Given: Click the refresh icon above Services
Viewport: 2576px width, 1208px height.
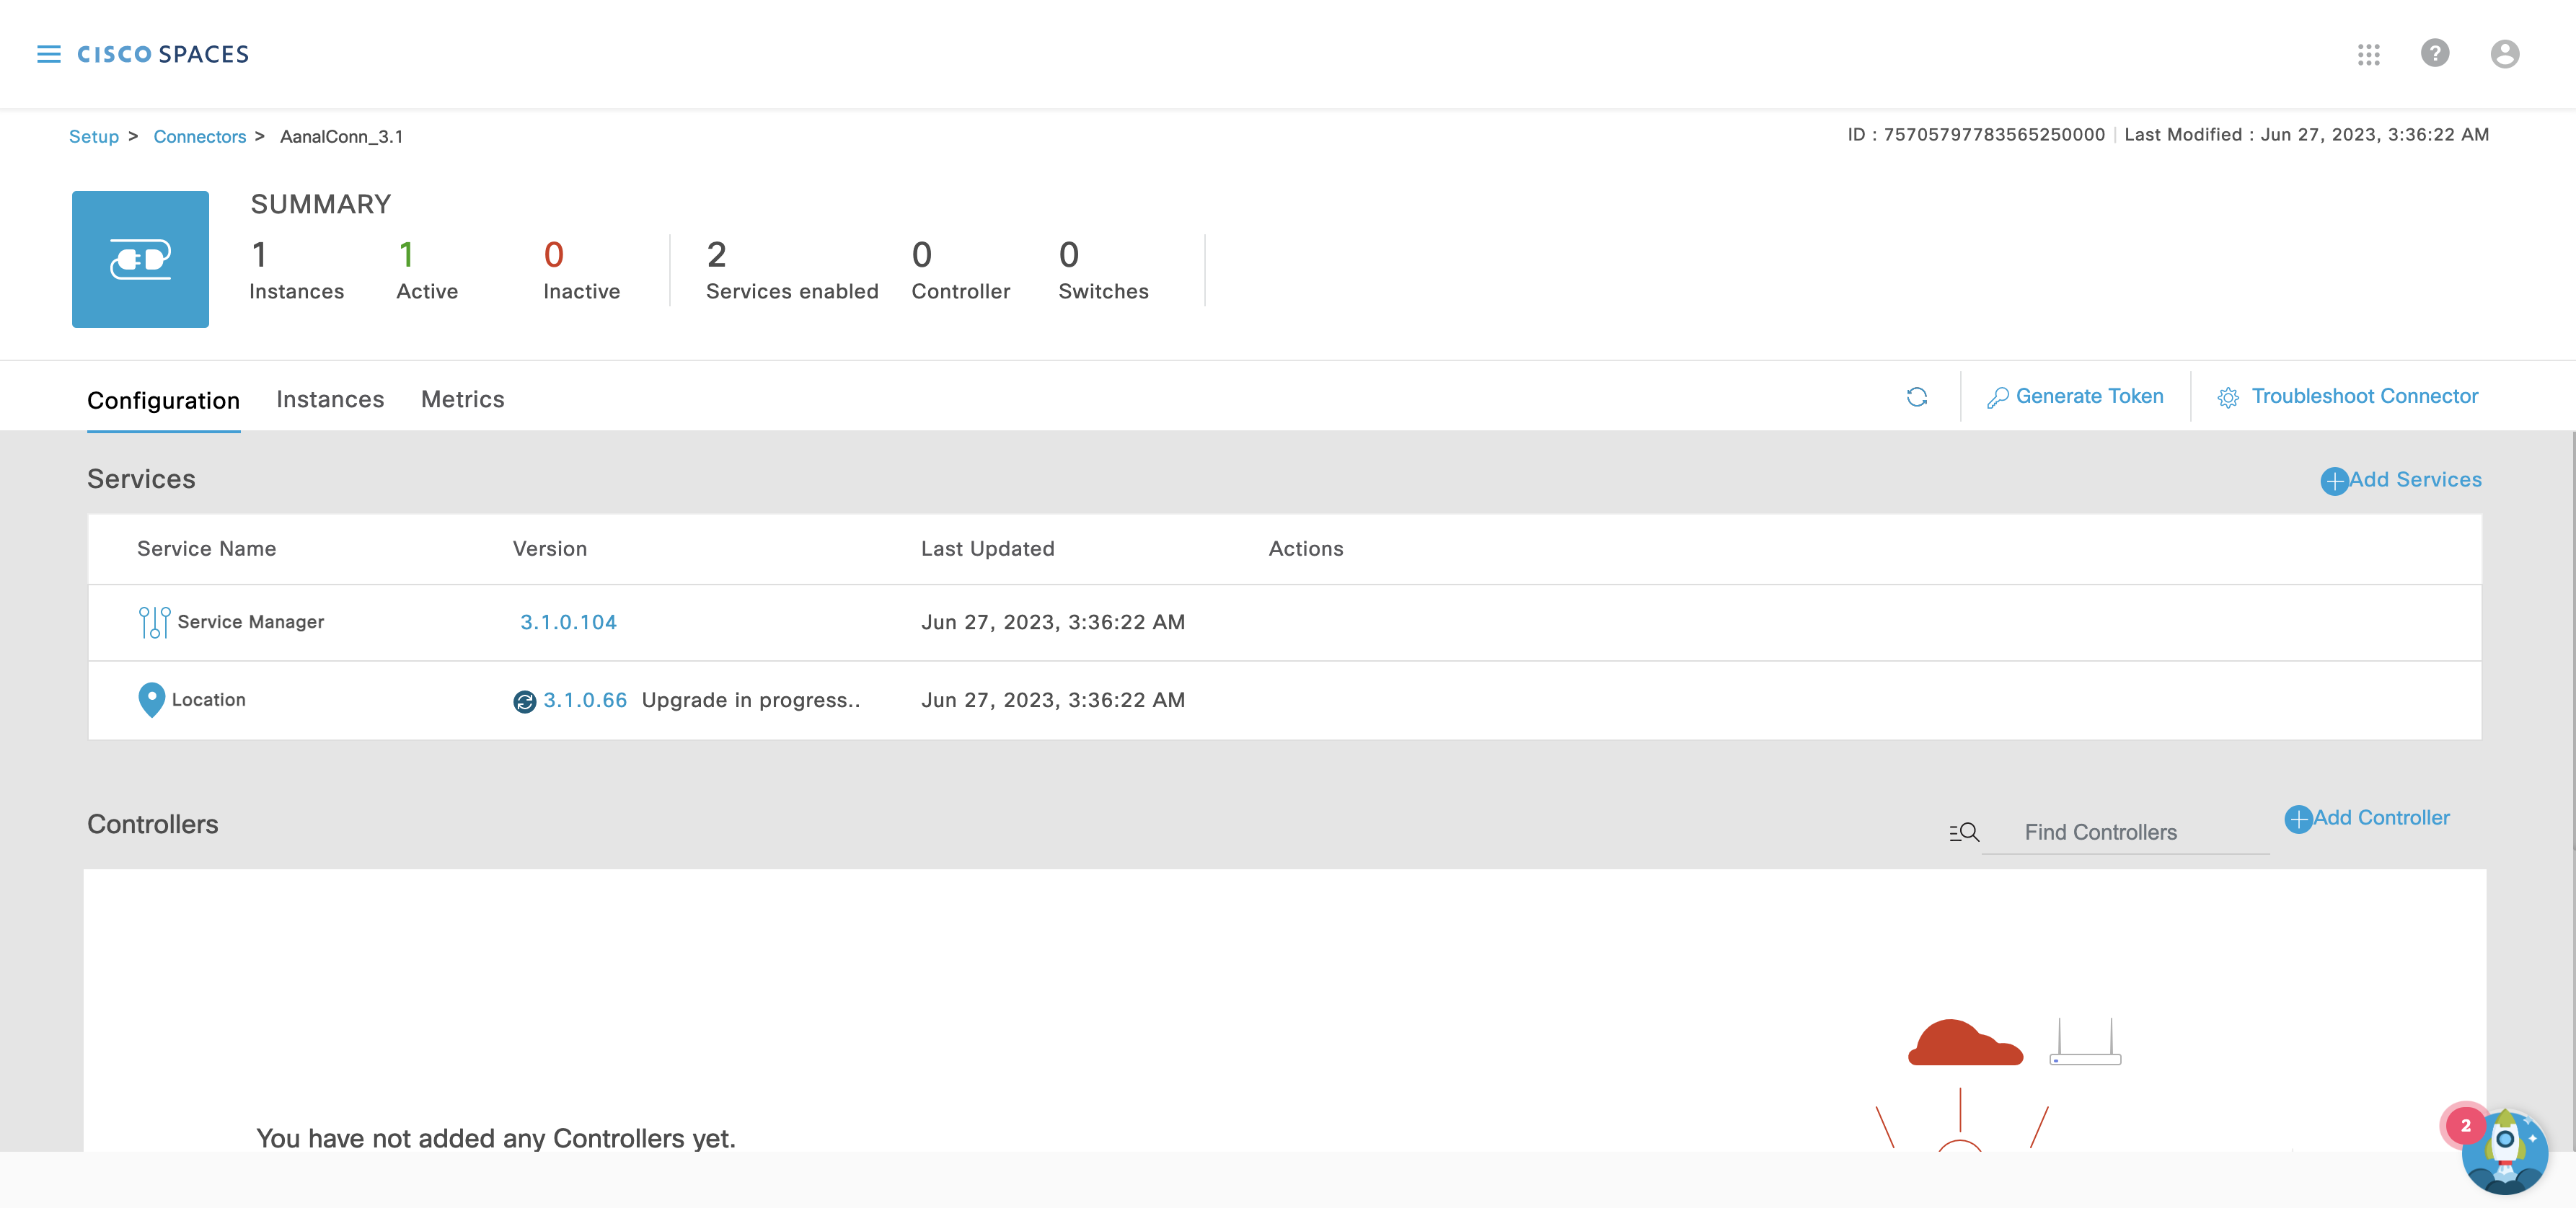Looking at the screenshot, I should pos(1919,396).
